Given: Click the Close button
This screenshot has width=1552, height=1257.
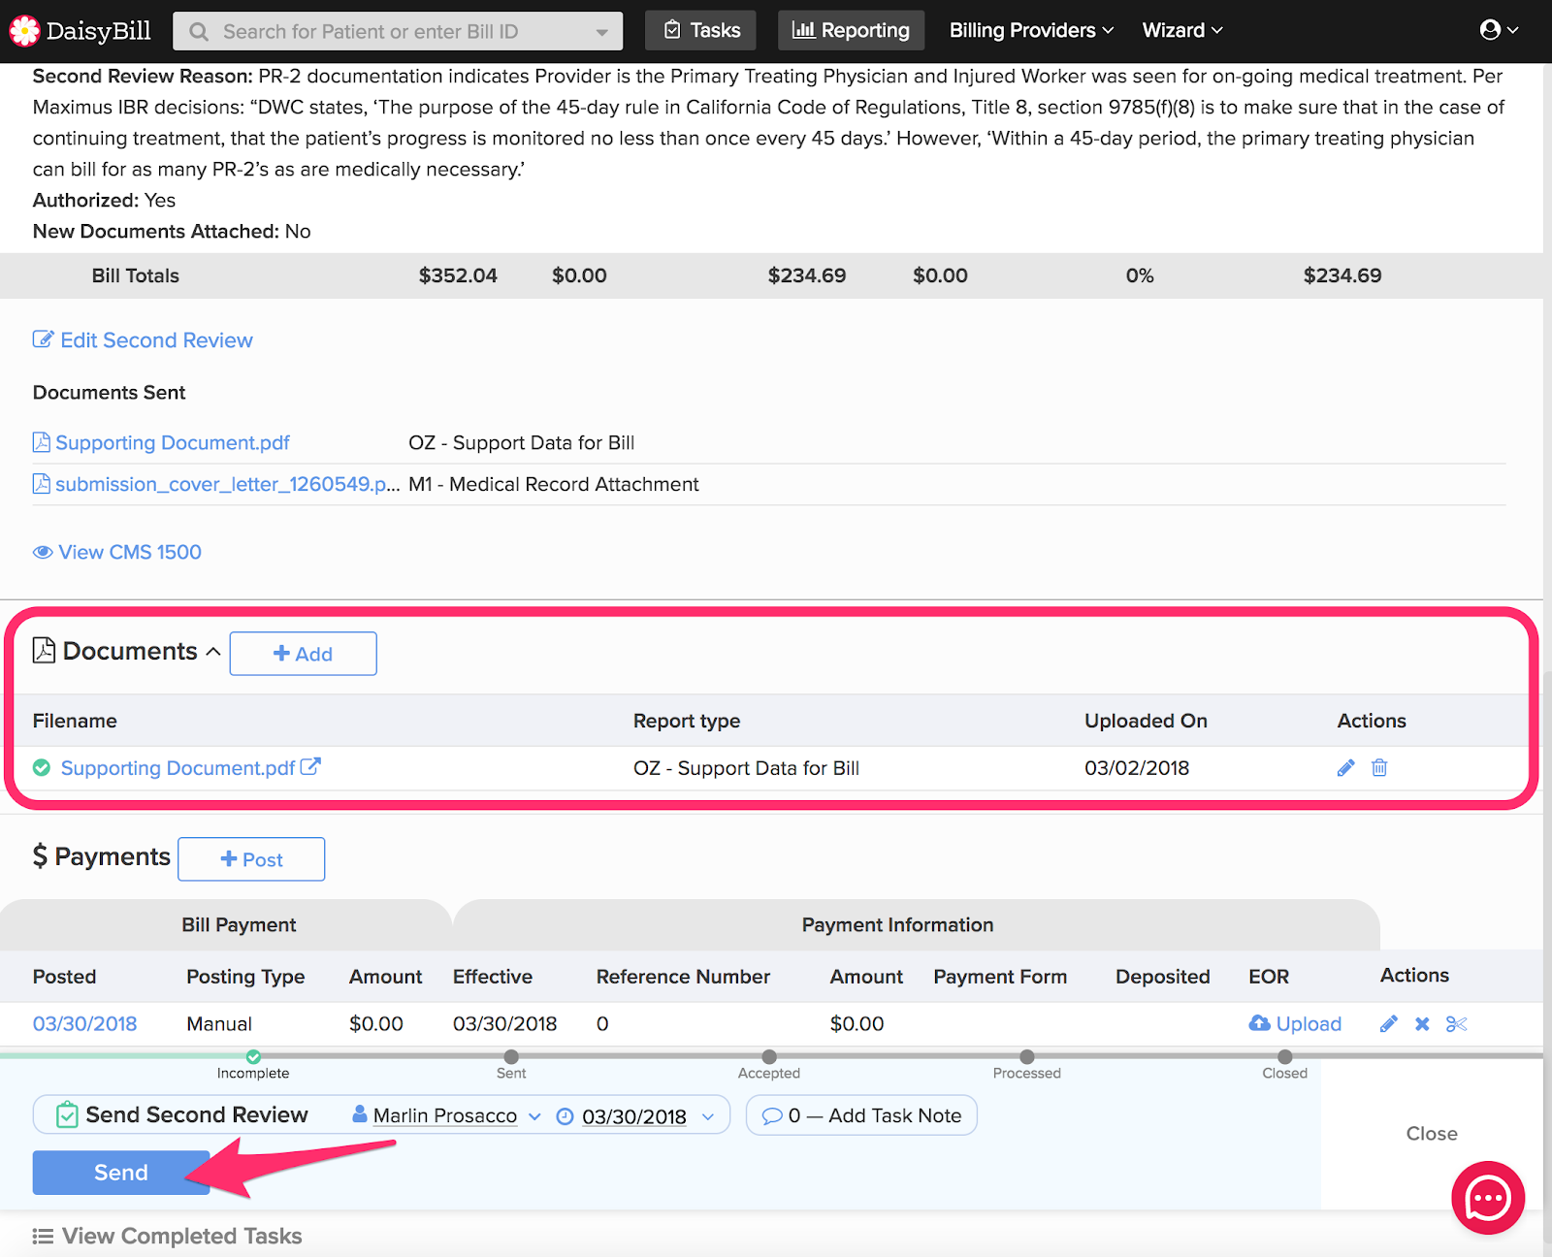Looking at the screenshot, I should tap(1432, 1133).
